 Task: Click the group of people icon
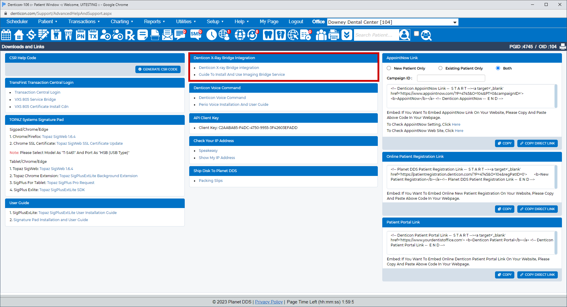321,35
